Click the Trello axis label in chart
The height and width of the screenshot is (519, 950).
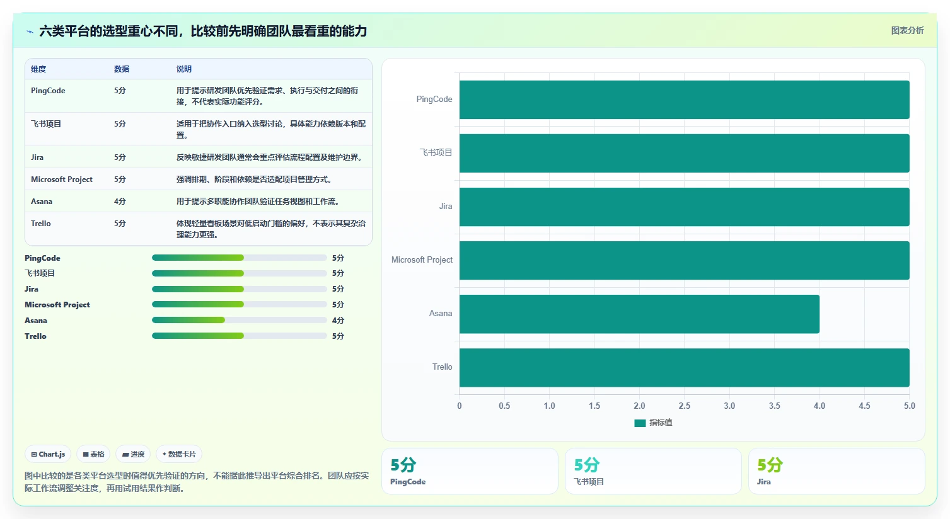tap(442, 367)
